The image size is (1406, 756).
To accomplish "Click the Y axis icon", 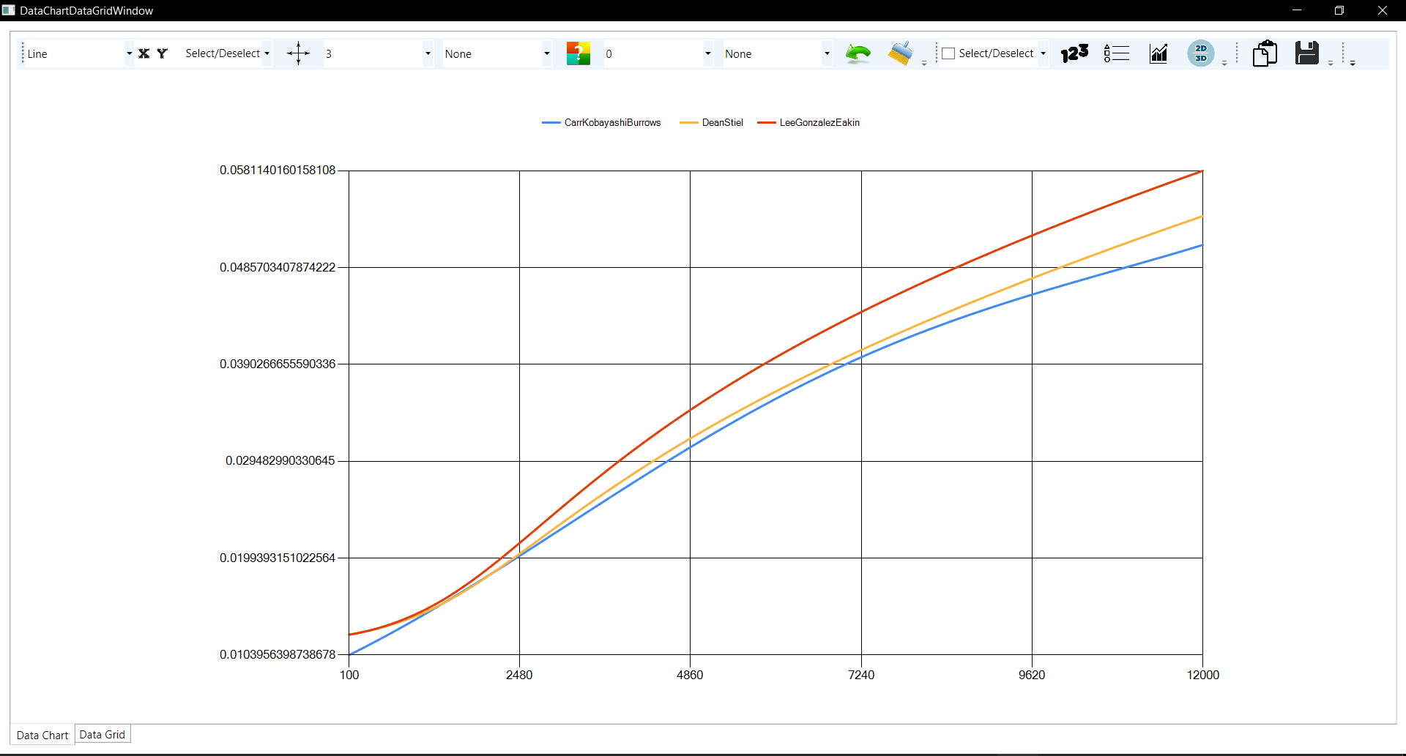I will 163,53.
